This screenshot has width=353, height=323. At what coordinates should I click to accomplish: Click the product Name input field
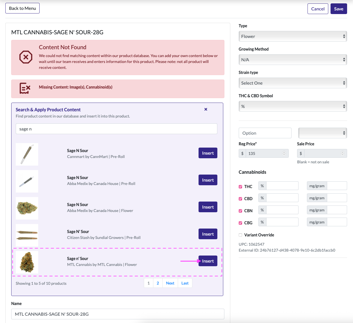click(118, 314)
